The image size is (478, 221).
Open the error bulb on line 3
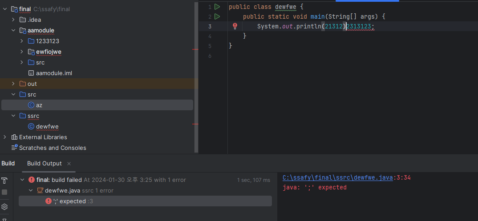click(x=235, y=26)
